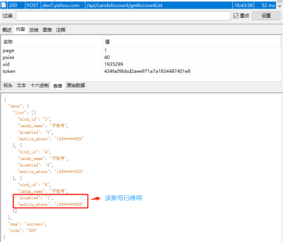Click the bind_id "6" line
Viewport: 283px width, 242px height.
click(x=34, y=185)
